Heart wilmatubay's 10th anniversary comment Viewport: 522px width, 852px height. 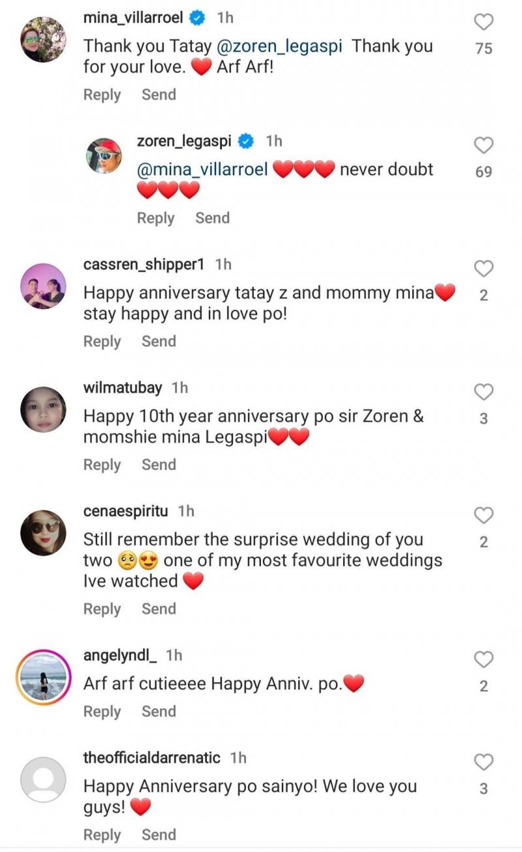click(483, 392)
